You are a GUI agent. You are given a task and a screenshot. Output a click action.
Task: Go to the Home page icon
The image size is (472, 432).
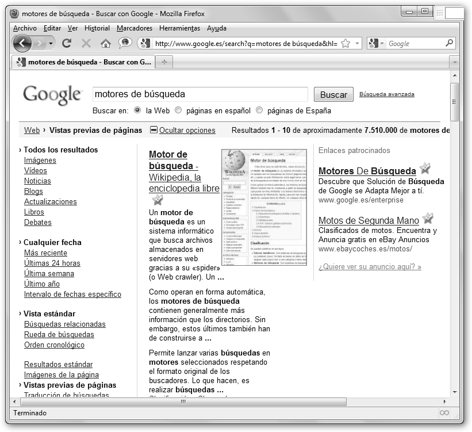105,43
